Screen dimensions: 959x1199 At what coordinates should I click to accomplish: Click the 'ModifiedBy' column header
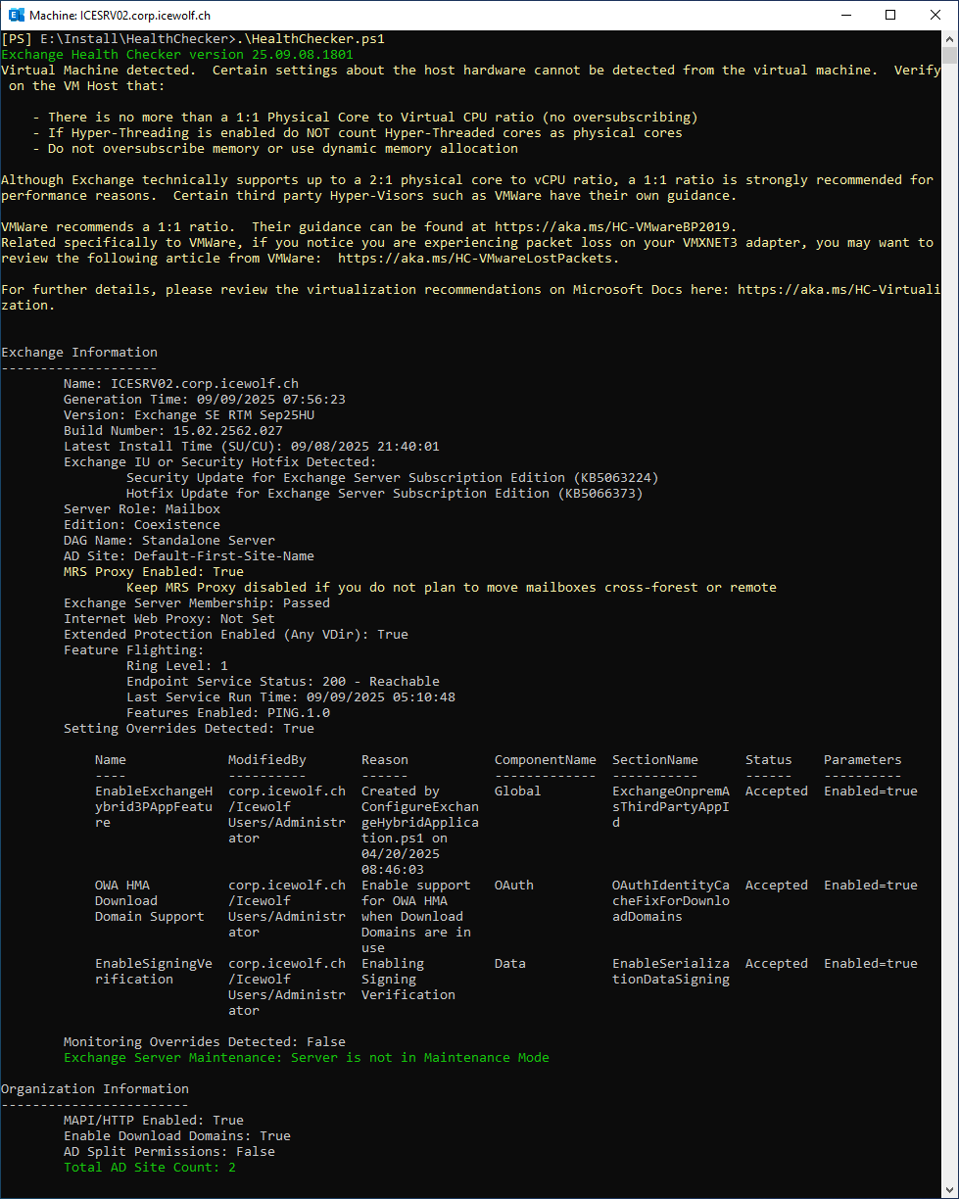point(267,760)
